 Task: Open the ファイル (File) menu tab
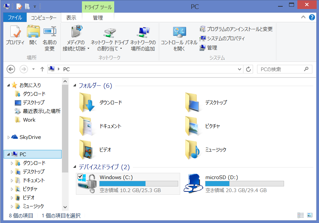coord(15,18)
